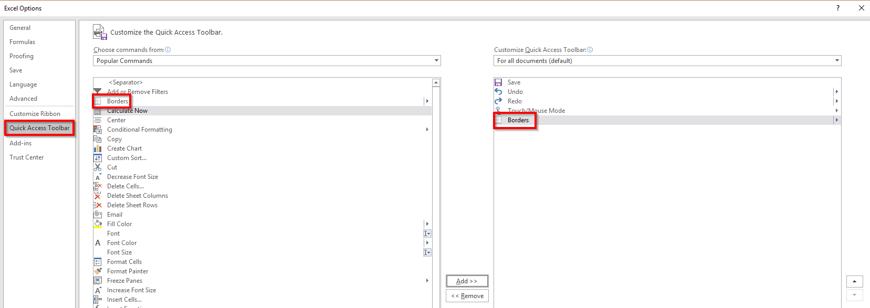The image size is (870, 308).
Task: Select the Undo arrow icon
Action: click(498, 92)
